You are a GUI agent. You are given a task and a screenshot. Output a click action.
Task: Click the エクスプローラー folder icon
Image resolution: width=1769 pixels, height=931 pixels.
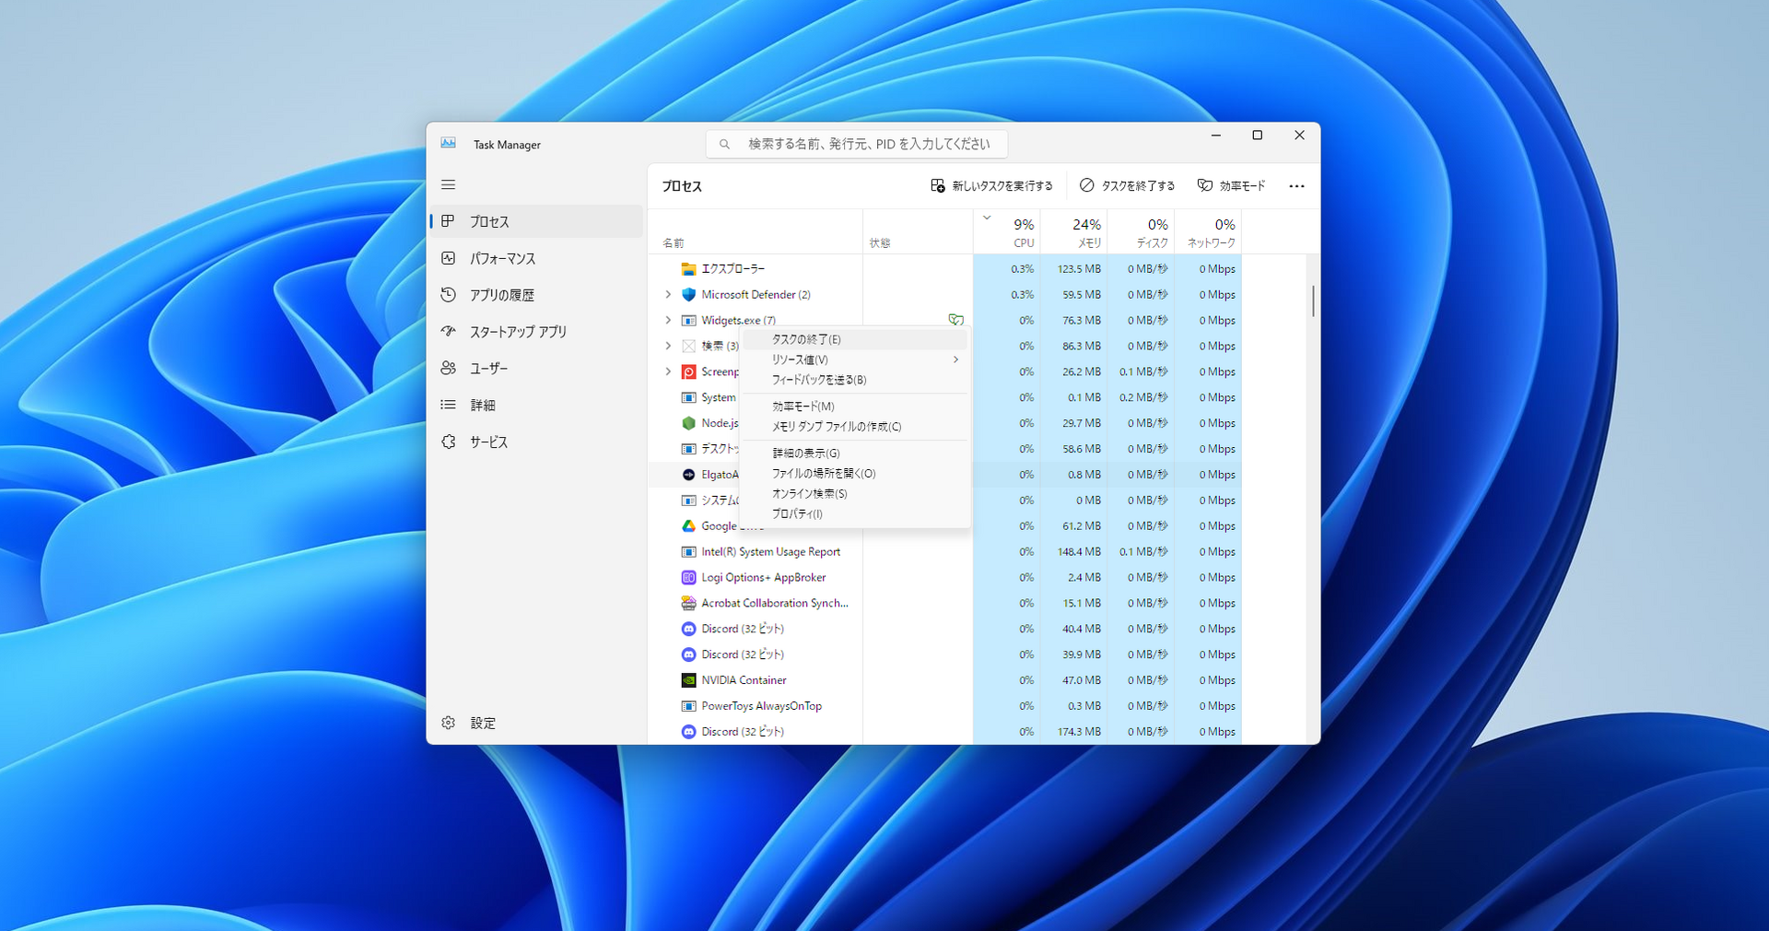click(688, 269)
